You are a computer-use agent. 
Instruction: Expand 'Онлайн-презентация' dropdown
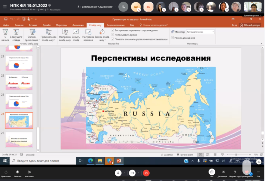[39, 40]
